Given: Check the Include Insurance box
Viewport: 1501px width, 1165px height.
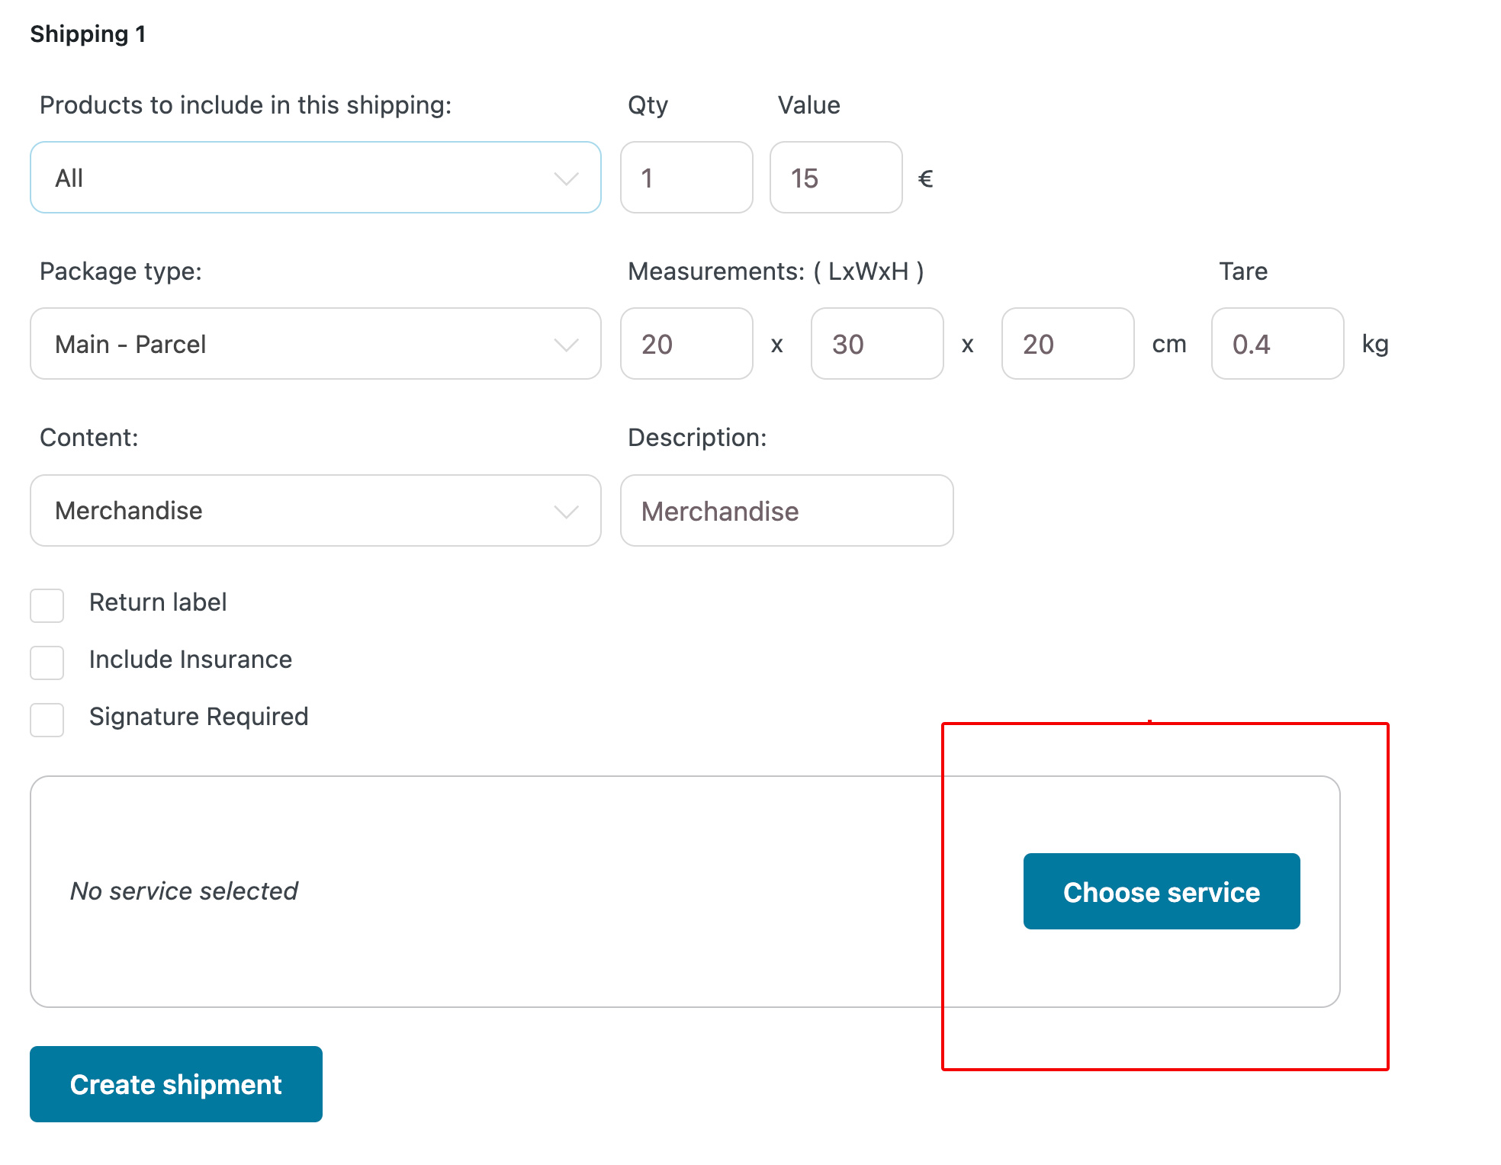Looking at the screenshot, I should (47, 663).
